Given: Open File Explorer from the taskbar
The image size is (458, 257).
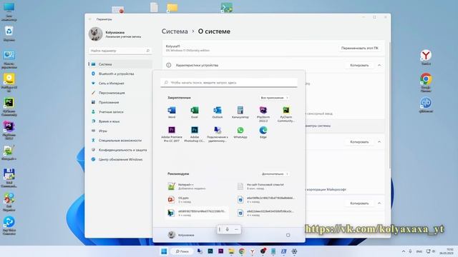Looking at the screenshot, I should coord(231,251).
